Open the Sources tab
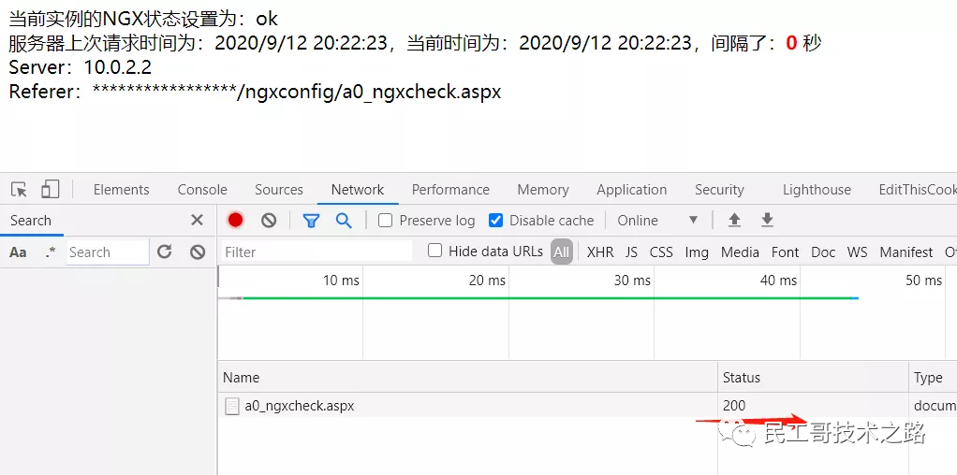The width and height of the screenshot is (957, 475). (279, 190)
